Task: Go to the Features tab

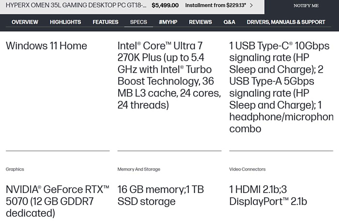Action: point(106,22)
